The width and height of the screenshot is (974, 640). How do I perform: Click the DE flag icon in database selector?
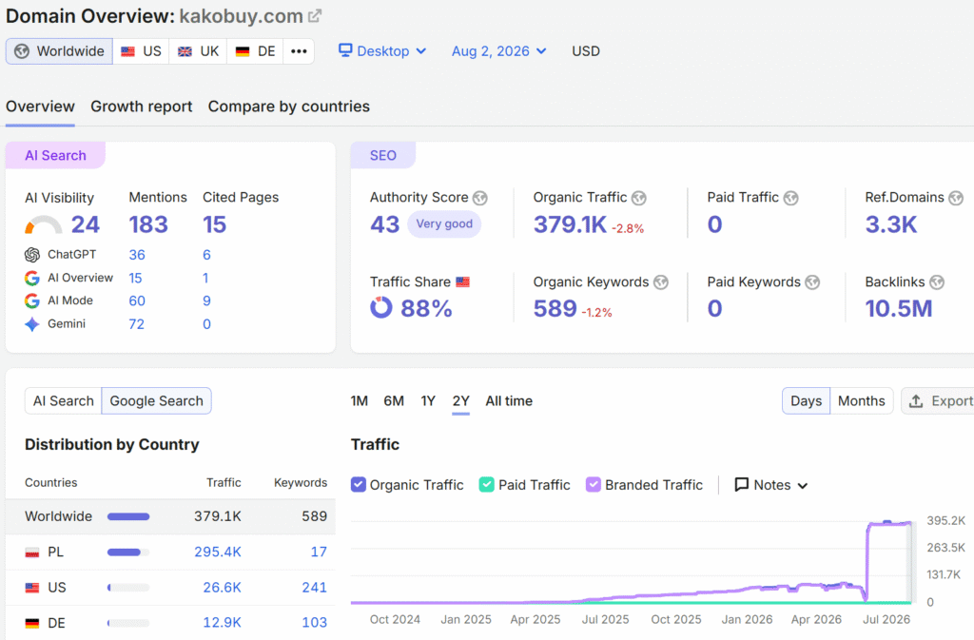click(x=243, y=51)
